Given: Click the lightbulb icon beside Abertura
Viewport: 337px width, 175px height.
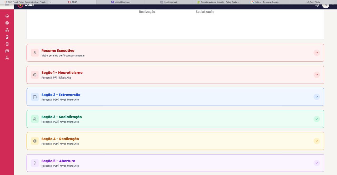Looking at the screenshot, I should tap(35, 163).
